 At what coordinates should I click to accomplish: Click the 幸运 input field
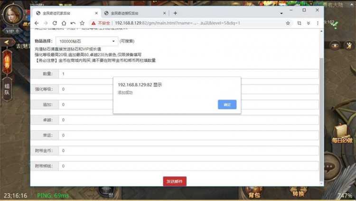[188, 135]
